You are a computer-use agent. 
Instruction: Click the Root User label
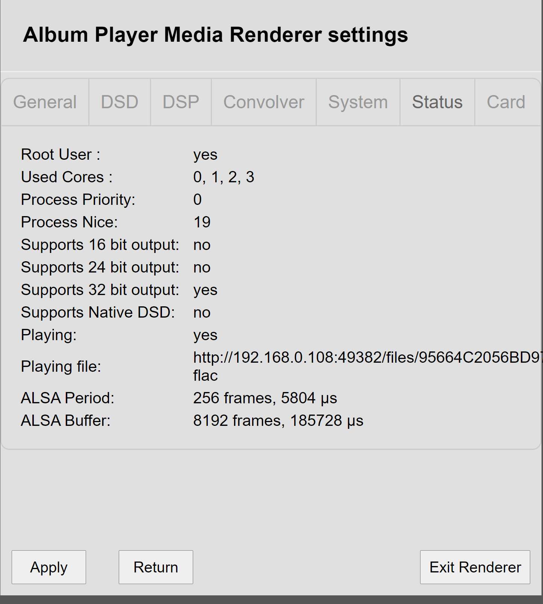(61, 154)
